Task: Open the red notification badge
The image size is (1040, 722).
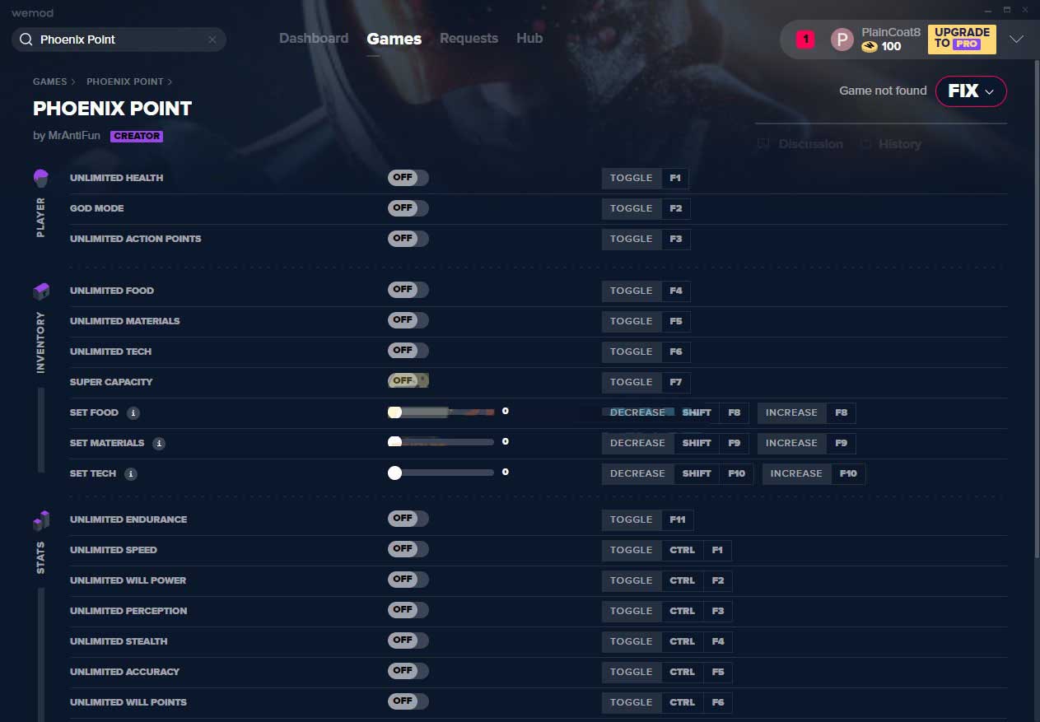Action: point(805,39)
